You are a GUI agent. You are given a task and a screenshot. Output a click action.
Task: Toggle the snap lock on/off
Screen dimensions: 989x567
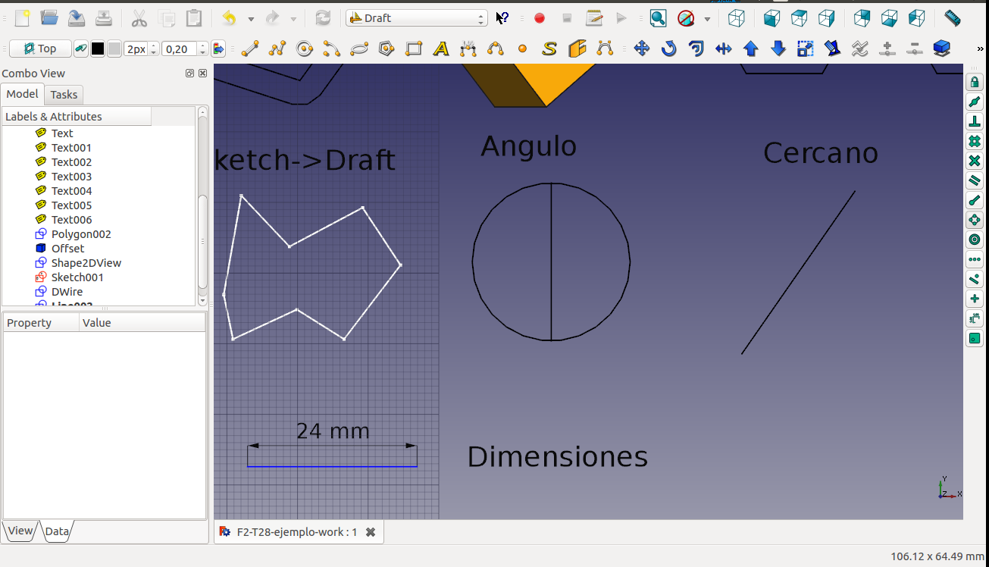pos(975,82)
